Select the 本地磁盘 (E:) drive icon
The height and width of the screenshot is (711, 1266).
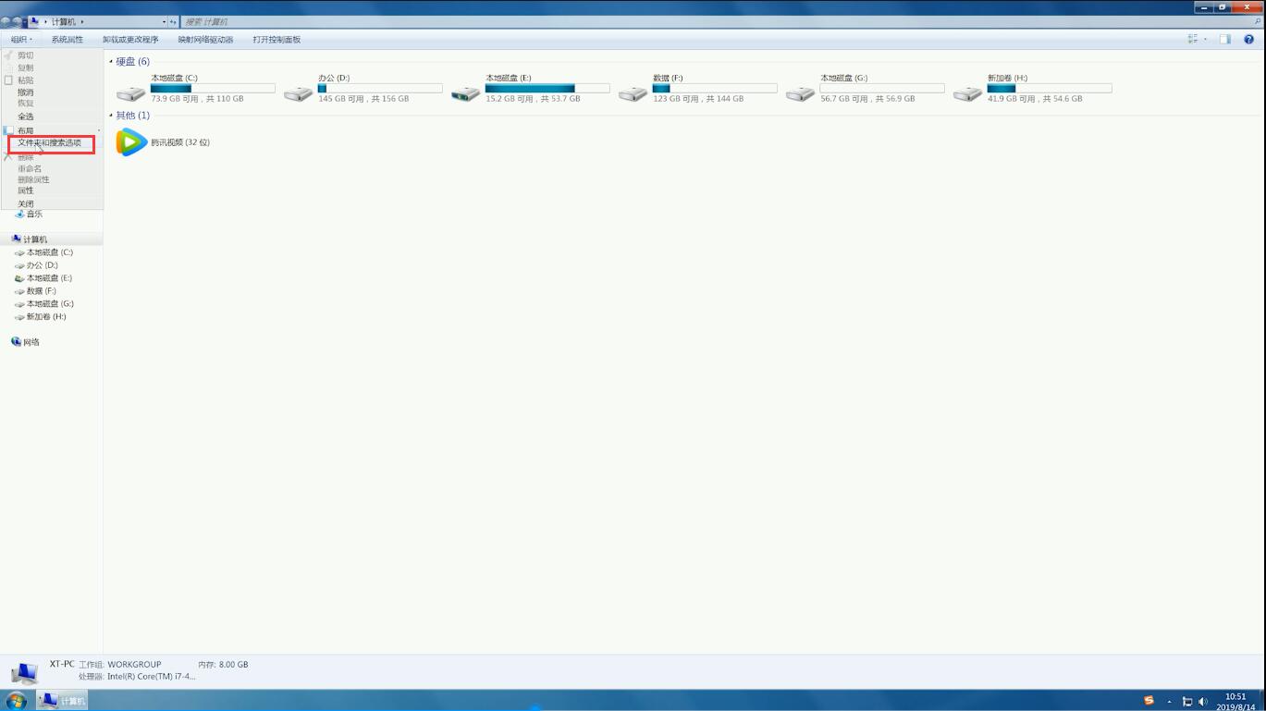[465, 93]
